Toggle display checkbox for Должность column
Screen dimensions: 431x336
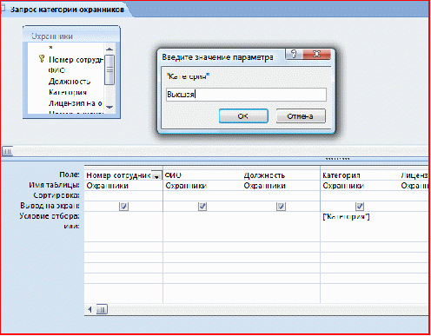click(281, 207)
